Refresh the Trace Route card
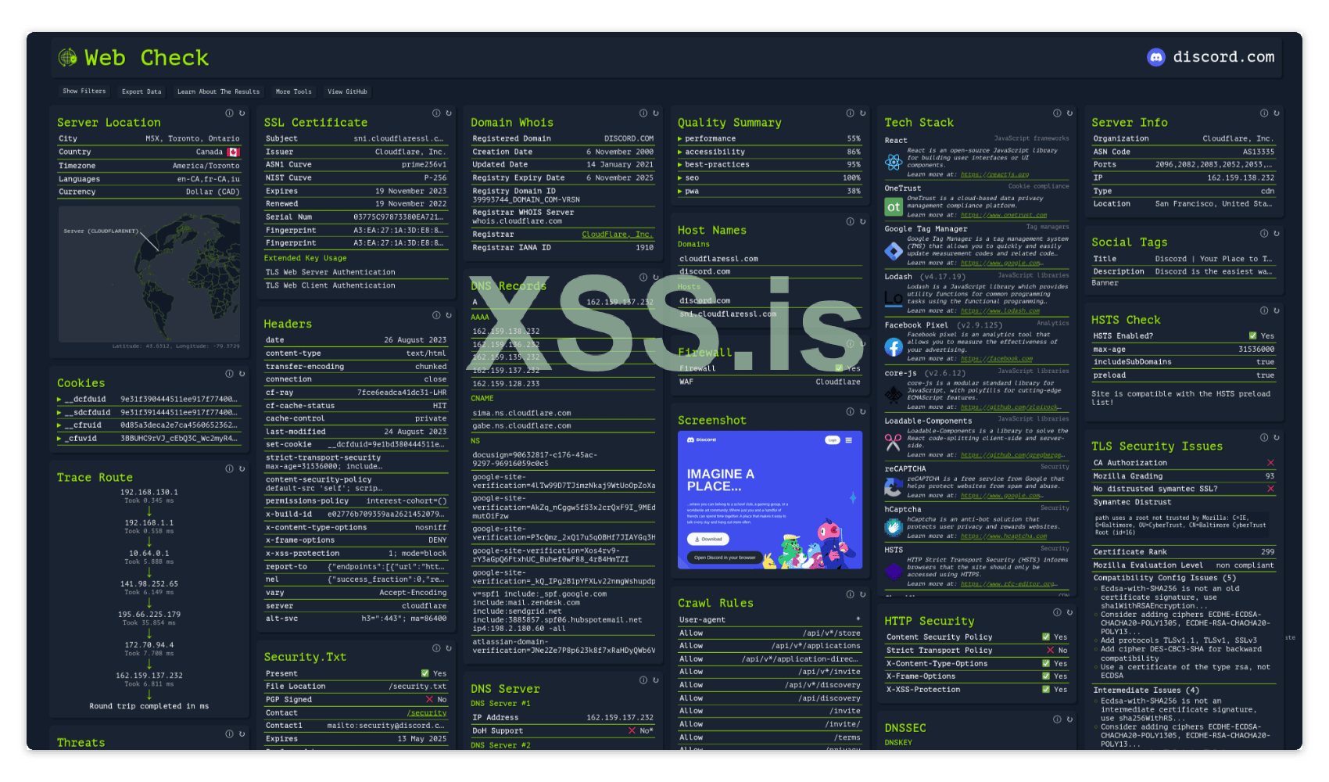Screen dimensions: 1329x782 tap(242, 468)
